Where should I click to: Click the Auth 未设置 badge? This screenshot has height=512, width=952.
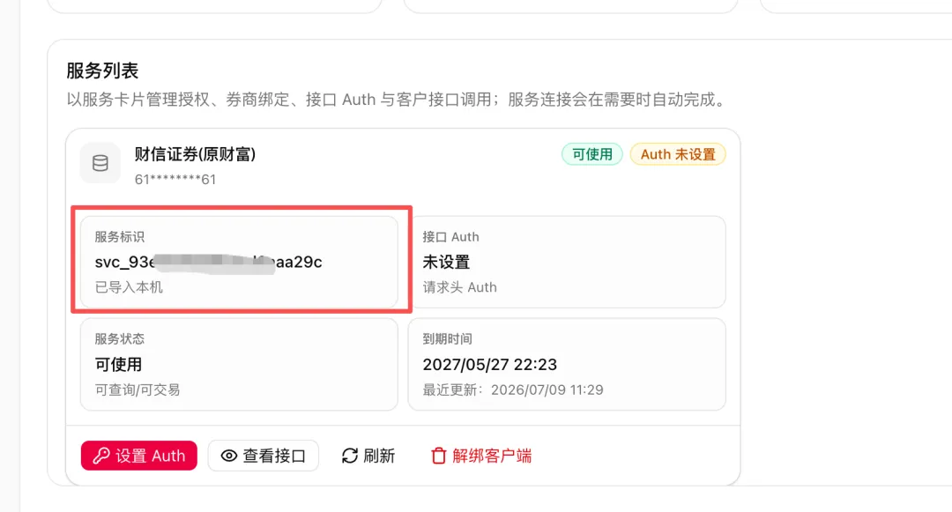tap(678, 154)
